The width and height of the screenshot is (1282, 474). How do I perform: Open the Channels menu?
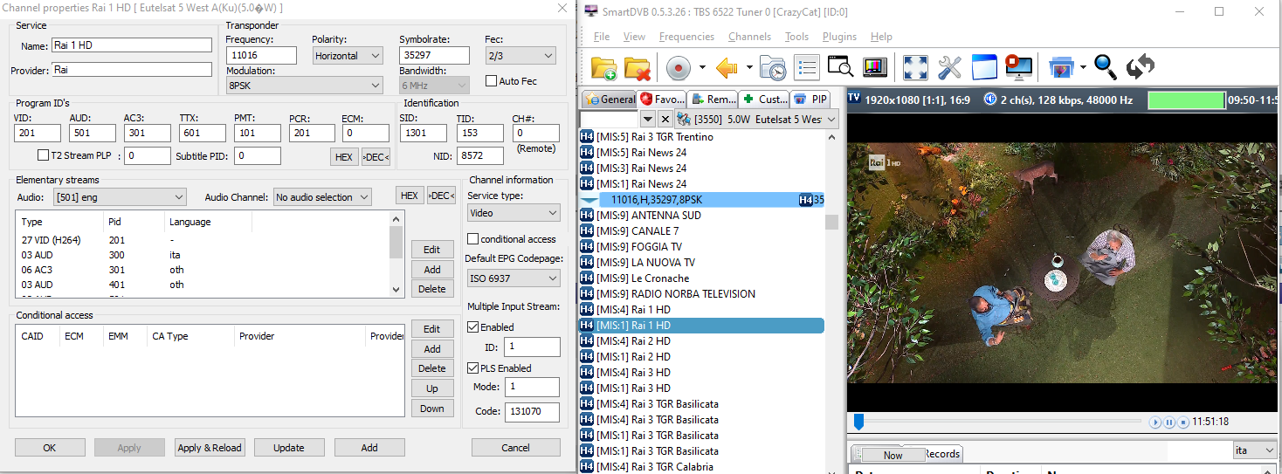click(x=749, y=37)
